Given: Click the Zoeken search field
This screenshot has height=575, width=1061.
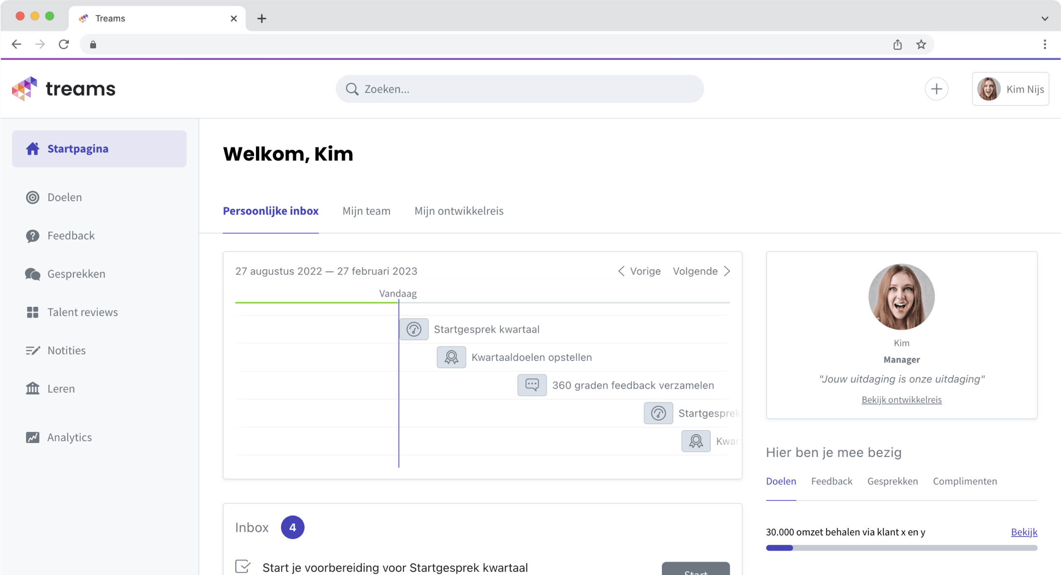Looking at the screenshot, I should pos(520,89).
